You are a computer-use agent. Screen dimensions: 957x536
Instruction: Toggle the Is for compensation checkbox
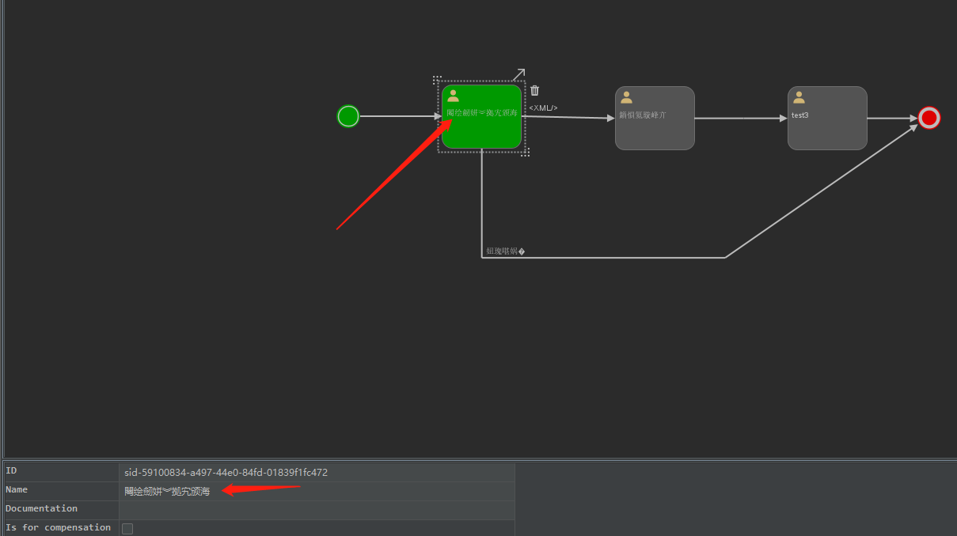[x=127, y=528]
